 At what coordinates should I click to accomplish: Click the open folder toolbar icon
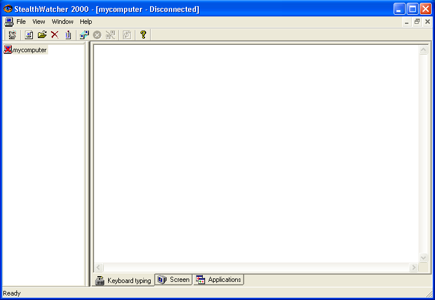coord(42,35)
